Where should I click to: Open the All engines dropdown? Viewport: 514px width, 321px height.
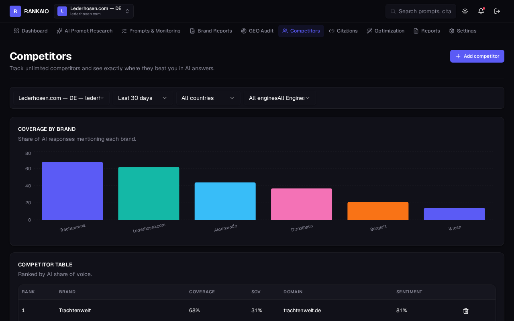point(279,98)
